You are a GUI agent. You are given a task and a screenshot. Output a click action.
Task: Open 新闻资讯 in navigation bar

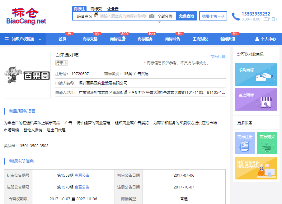[x=228, y=39]
